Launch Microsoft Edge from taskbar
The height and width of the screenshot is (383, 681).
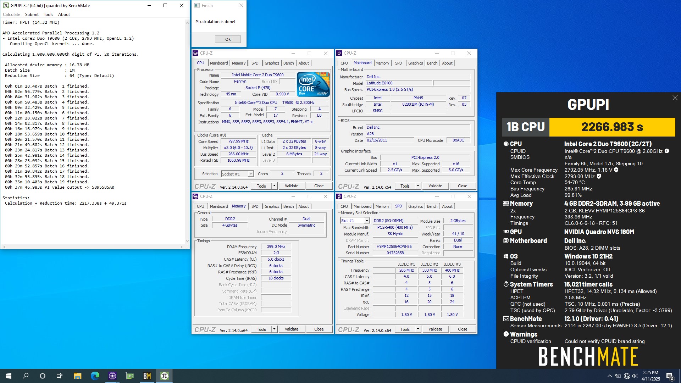(95, 376)
